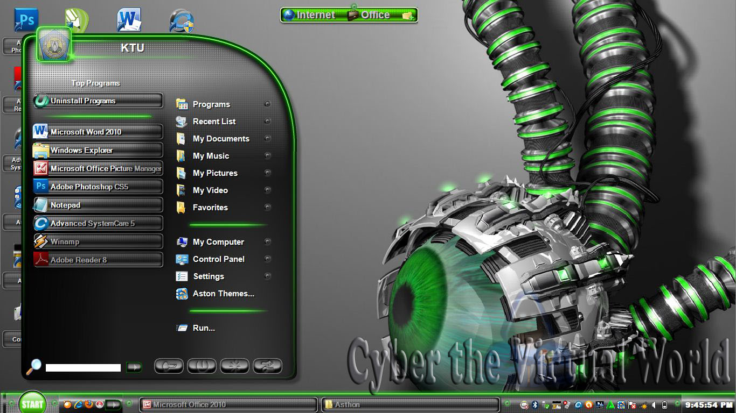Screen dimensions: 736x413
Task: Click the magnifying glass search icon
Action: click(x=33, y=367)
